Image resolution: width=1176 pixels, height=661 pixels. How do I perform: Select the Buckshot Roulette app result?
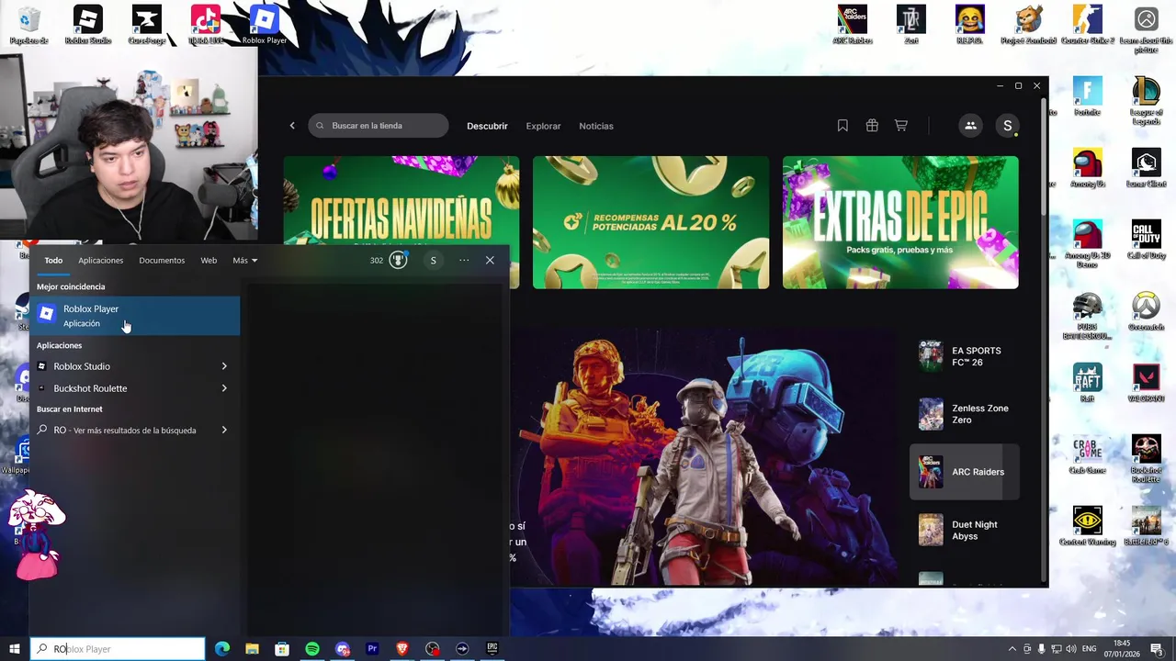[x=124, y=388]
